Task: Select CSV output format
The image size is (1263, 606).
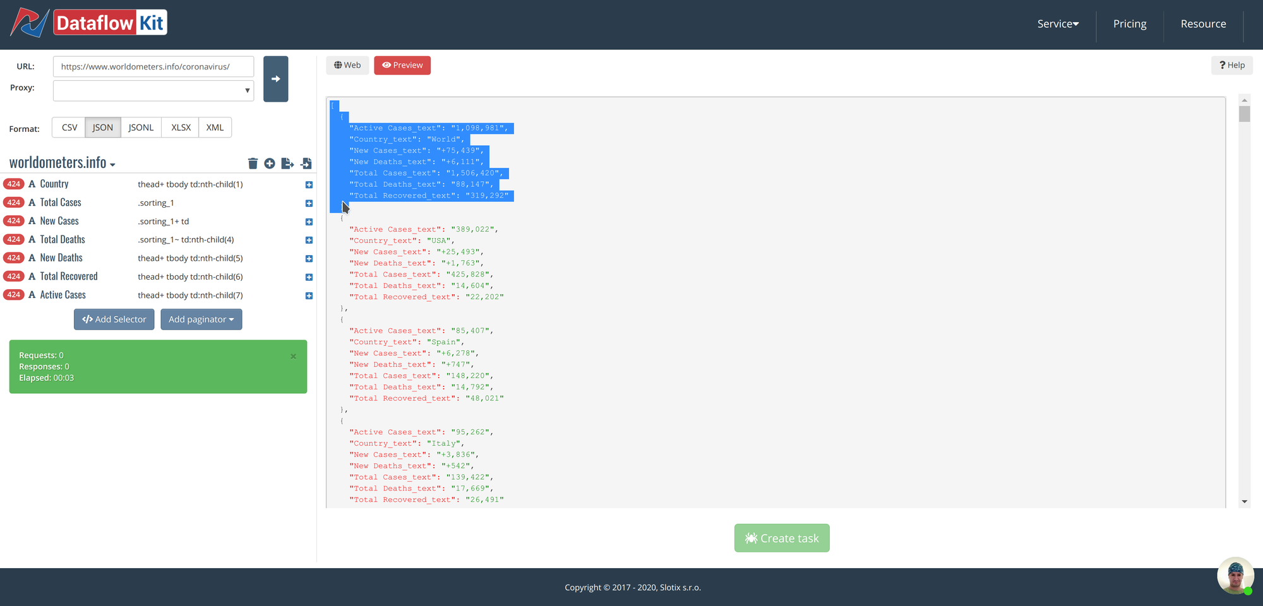Action: (x=69, y=128)
